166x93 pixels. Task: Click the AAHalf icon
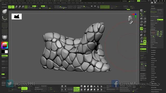[145, 22]
